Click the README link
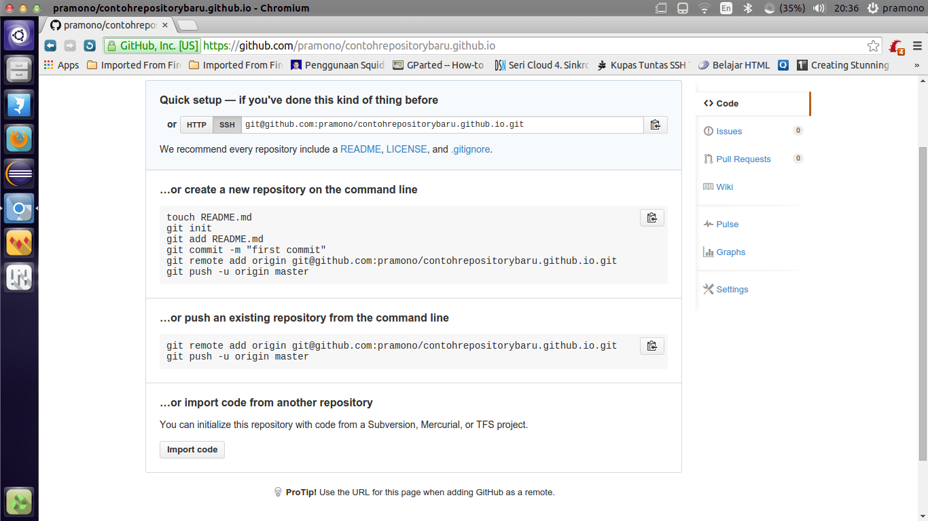928x521 pixels. 361,149
